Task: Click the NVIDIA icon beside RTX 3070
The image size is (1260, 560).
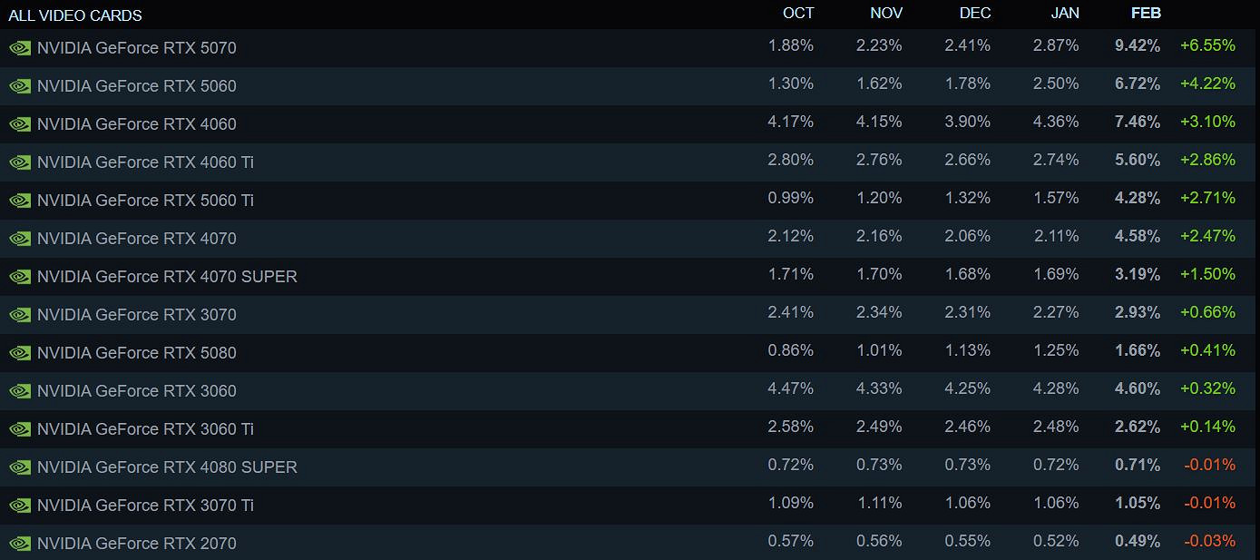Action: pyautogui.click(x=20, y=314)
